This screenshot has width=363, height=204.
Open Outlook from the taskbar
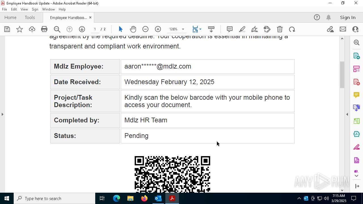point(158,198)
